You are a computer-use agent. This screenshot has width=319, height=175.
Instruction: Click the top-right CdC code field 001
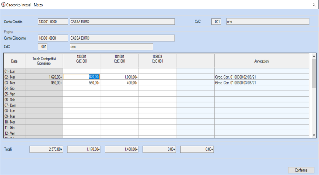pyautogui.click(x=216, y=22)
